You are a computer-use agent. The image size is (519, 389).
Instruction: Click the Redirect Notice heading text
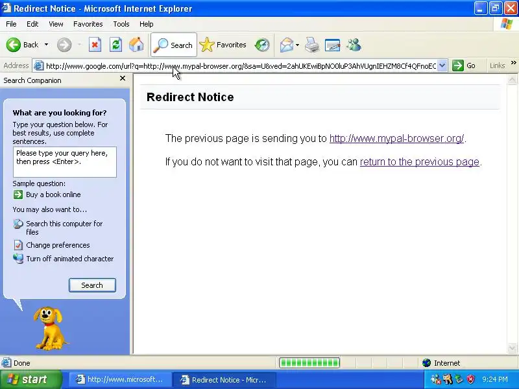190,97
